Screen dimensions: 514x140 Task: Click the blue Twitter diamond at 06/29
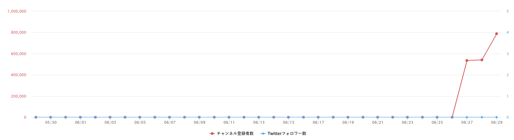tap(496, 117)
